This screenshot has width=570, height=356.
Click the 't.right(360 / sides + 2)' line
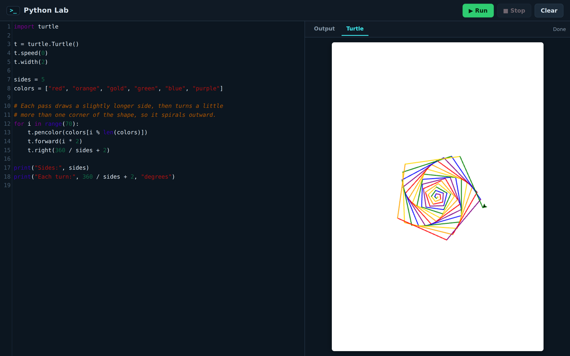coord(69,150)
